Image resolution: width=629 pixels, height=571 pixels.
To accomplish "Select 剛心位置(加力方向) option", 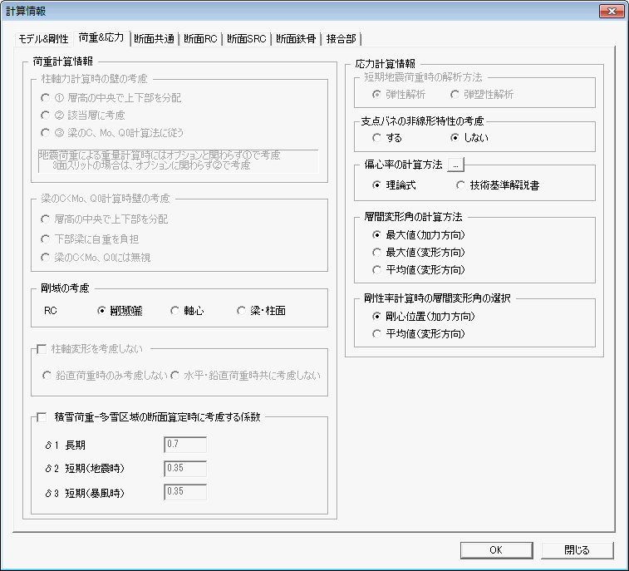I will click(377, 317).
